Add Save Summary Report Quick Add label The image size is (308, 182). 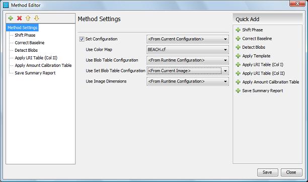263,90
